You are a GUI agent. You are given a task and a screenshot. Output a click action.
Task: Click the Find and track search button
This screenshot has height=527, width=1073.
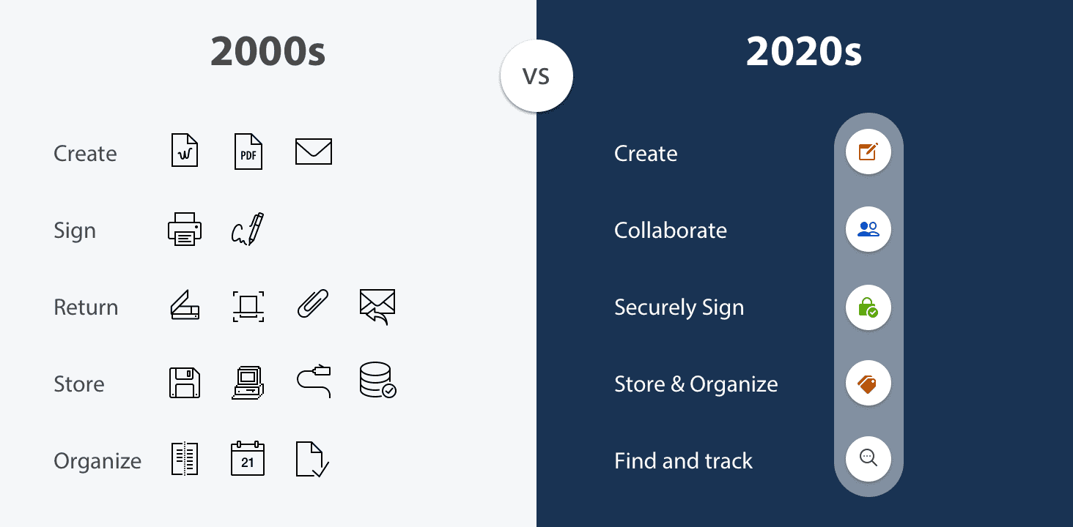point(869,459)
